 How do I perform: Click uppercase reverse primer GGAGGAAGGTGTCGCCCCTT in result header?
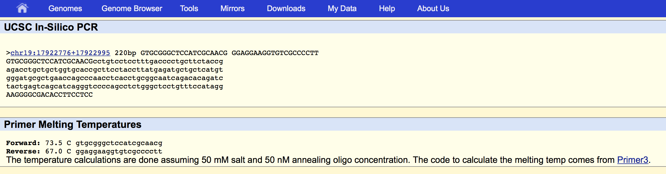click(275, 53)
